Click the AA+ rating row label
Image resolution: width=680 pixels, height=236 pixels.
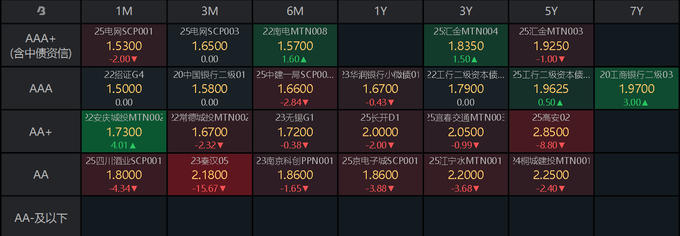click(41, 131)
